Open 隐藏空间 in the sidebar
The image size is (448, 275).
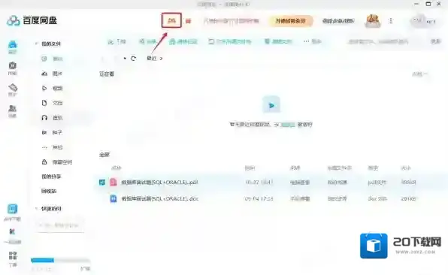coord(62,162)
